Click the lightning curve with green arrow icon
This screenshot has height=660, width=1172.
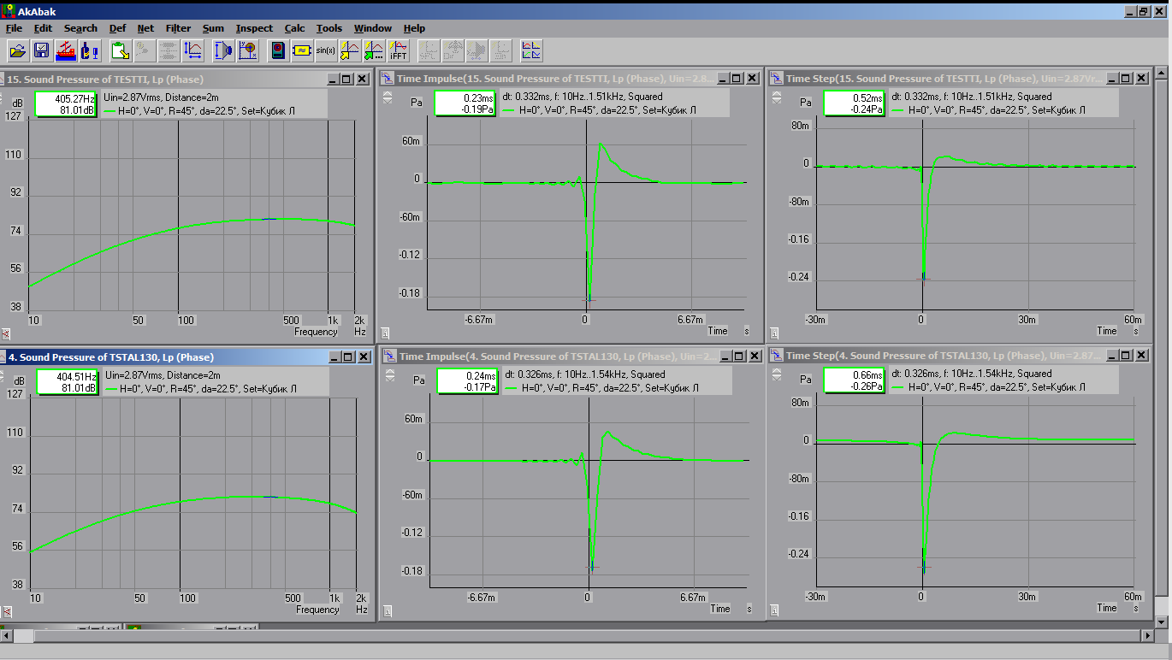[374, 51]
